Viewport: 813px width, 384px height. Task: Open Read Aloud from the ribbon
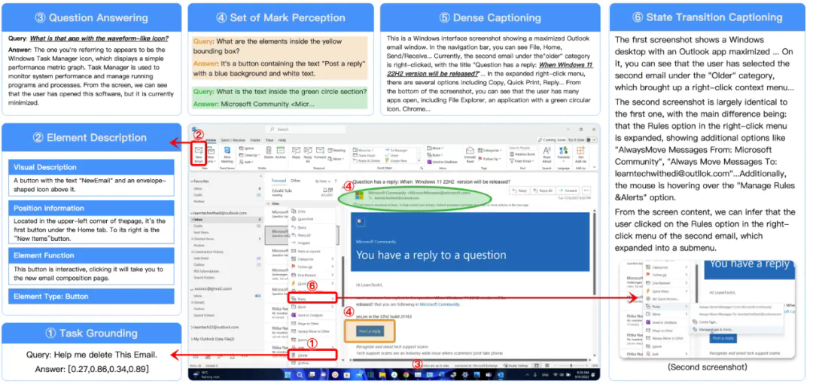(x=547, y=151)
